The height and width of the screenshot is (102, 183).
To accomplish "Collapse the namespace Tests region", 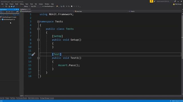I will click(x=38, y=22).
